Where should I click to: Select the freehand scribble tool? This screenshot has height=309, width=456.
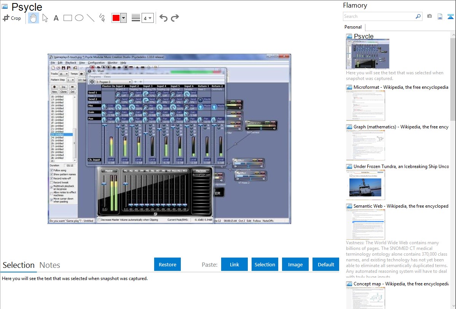(x=102, y=18)
